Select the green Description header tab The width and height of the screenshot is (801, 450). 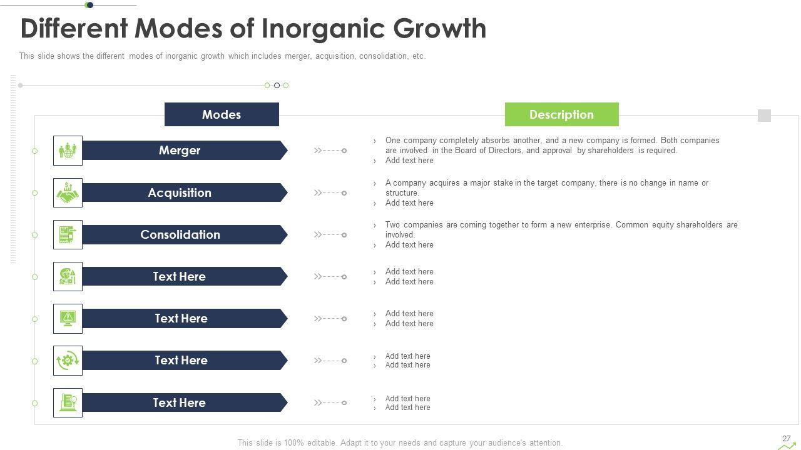(561, 114)
